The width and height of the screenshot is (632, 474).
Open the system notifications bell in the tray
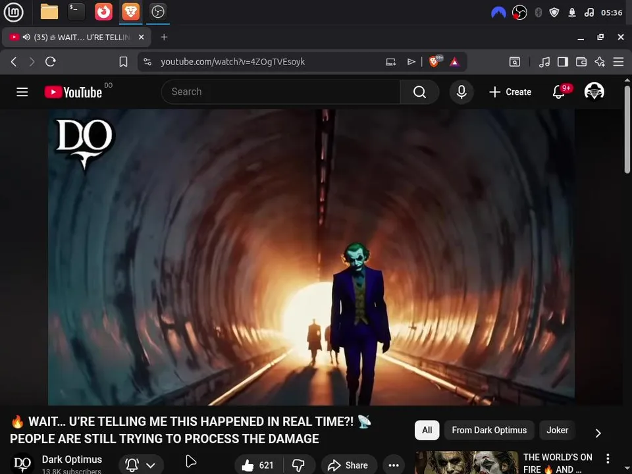(x=572, y=13)
